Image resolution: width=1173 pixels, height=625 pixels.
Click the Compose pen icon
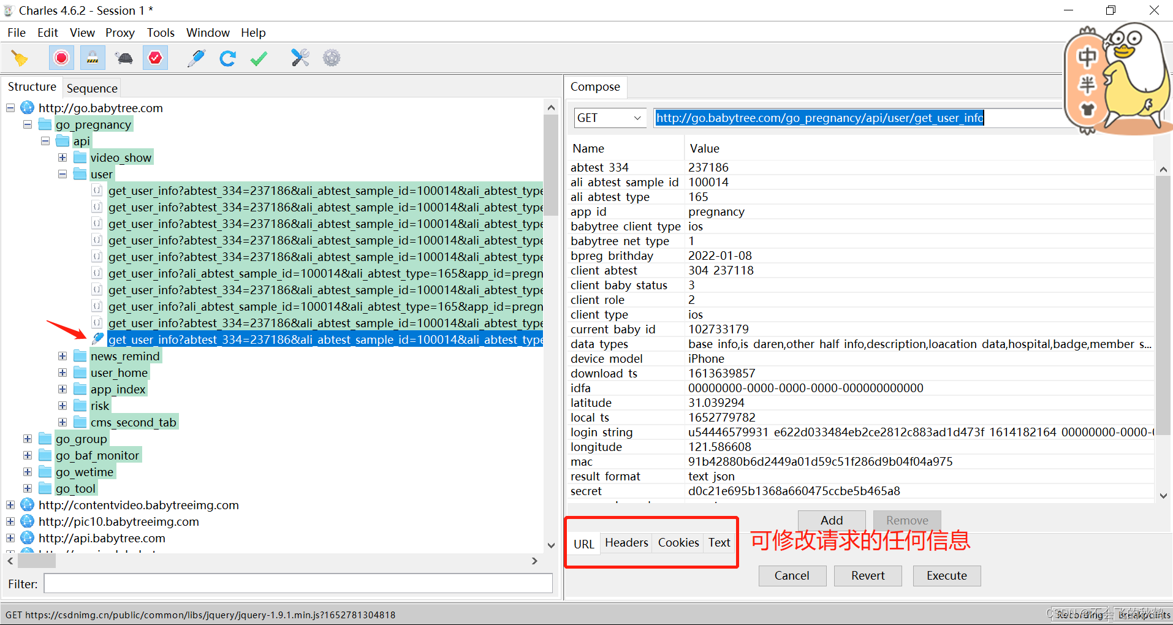coord(196,58)
